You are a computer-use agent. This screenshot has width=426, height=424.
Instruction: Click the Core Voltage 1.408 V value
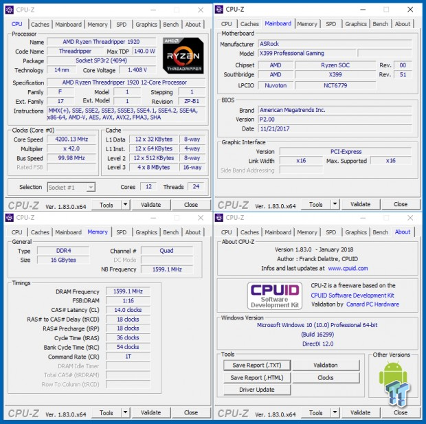(137, 70)
